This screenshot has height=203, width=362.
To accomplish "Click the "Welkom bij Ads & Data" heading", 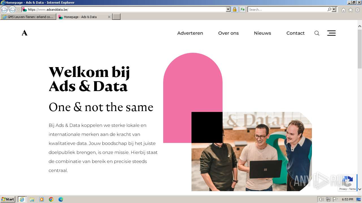I will coord(89,79).
